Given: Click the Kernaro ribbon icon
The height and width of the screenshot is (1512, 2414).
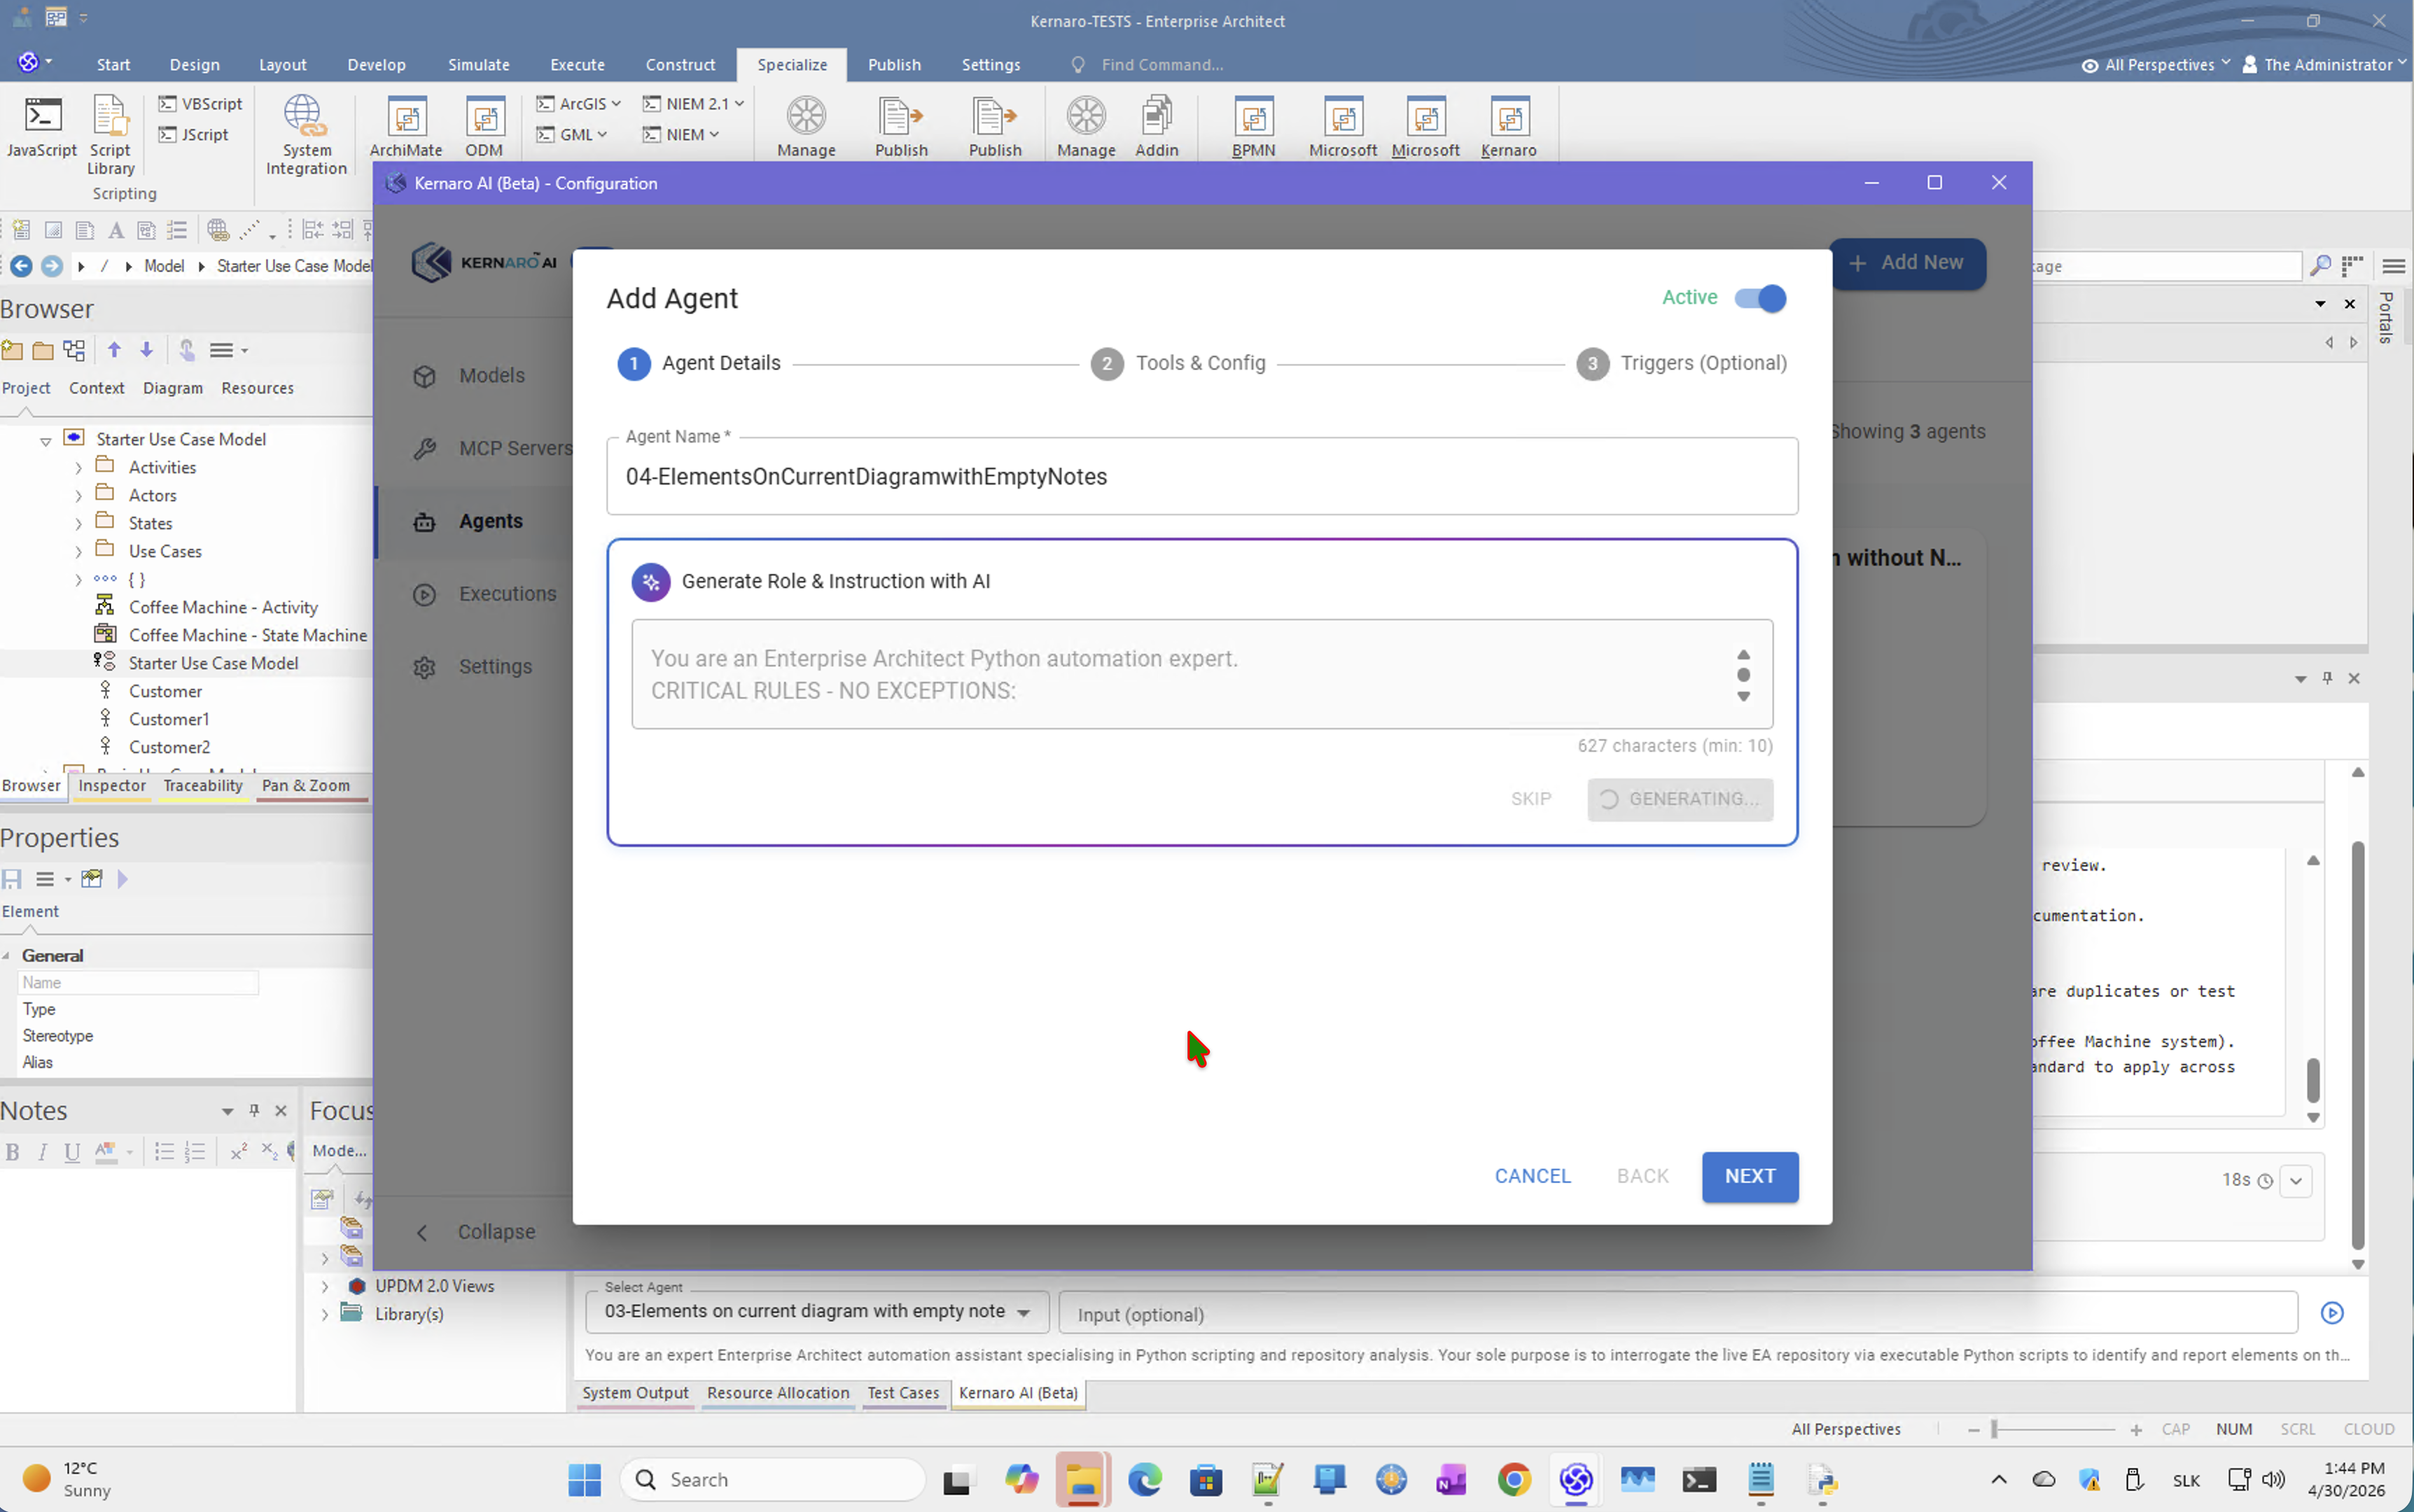Looking at the screenshot, I should point(1508,126).
